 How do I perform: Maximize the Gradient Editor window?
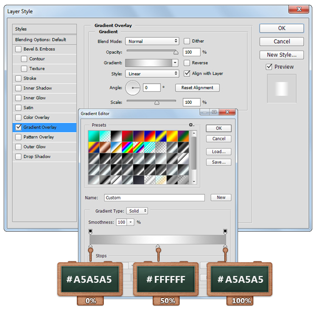214,112
